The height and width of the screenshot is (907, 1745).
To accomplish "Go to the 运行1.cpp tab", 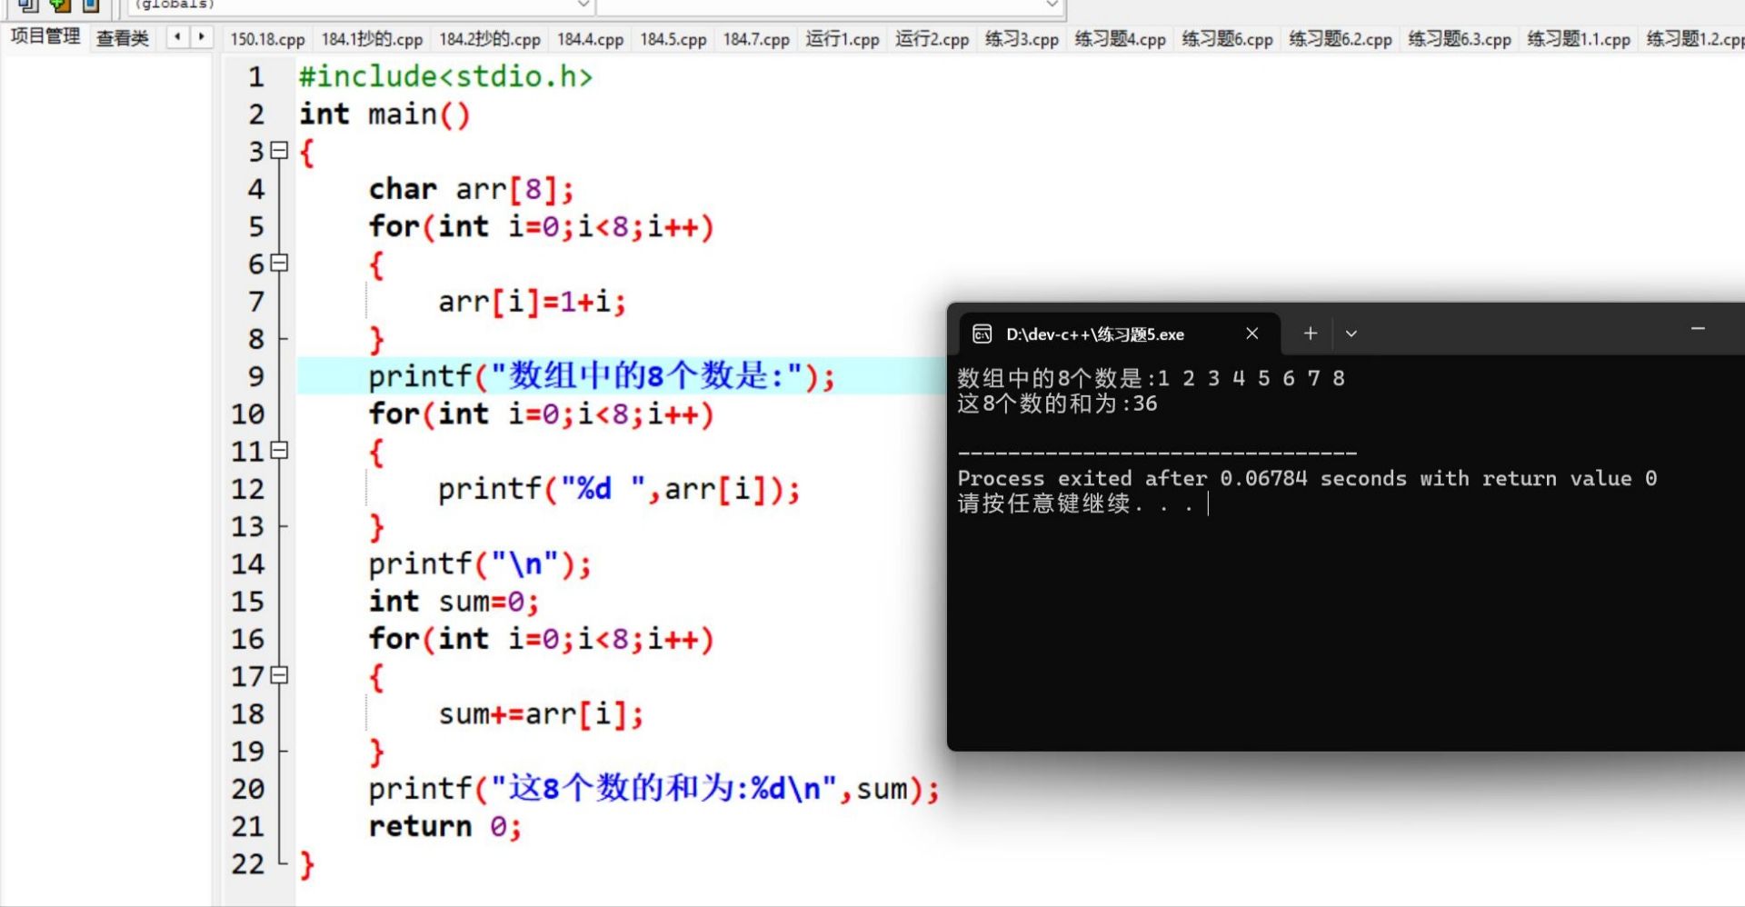I will point(843,39).
